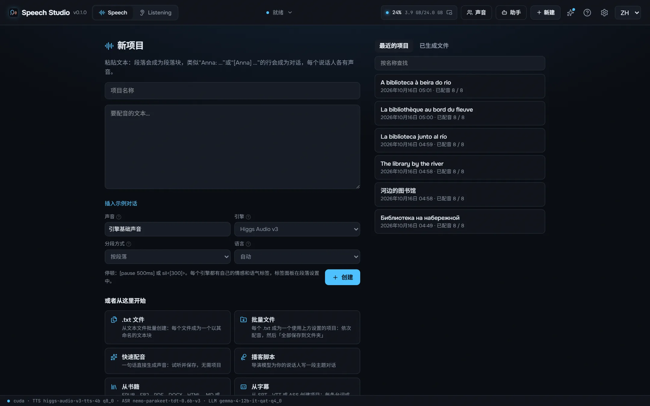Screen dimensions: 650x406
Task: Open the 自动 language dropdown
Action: (x=297, y=257)
